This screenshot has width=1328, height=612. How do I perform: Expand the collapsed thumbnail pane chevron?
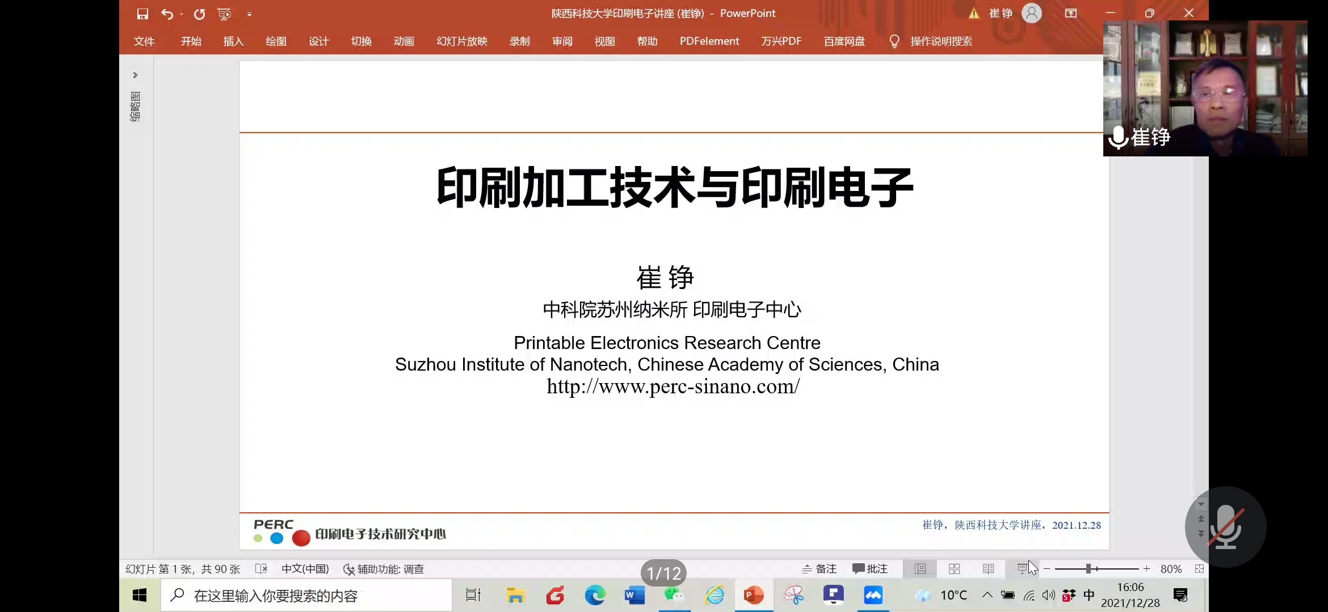point(135,75)
